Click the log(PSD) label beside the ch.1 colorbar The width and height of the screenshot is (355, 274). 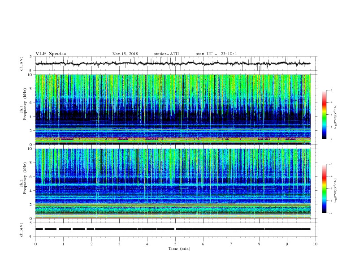[335, 117]
